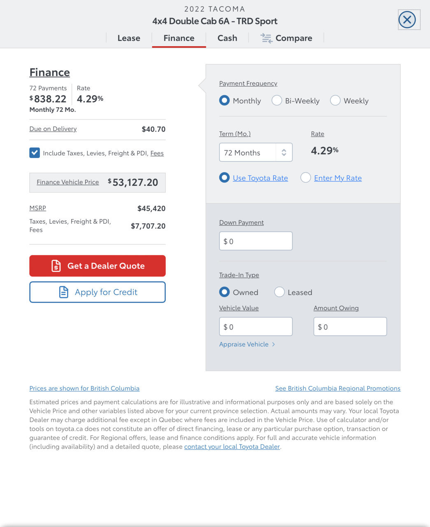430x527 pixels.
Task: Click the chevron beside Appraise Vehicle
Action: pos(274,344)
